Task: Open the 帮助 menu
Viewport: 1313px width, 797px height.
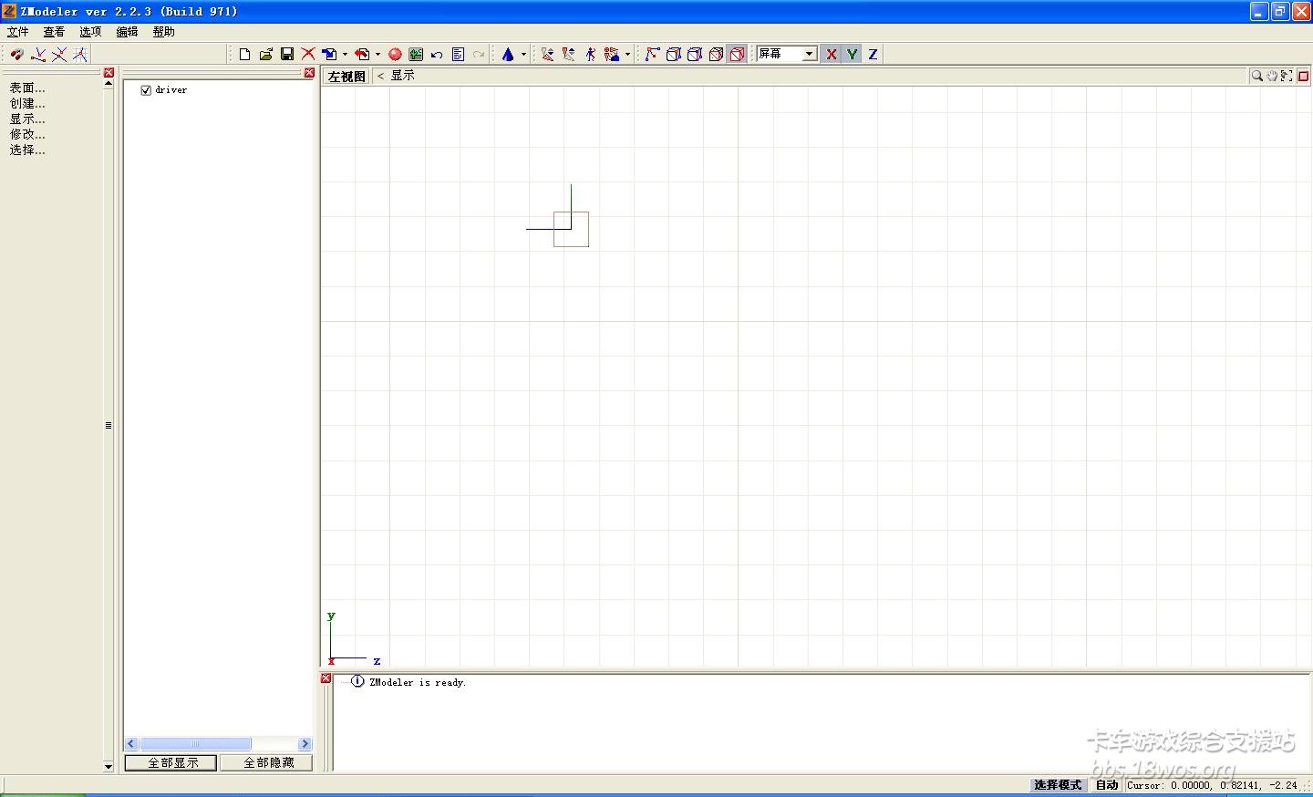Action: point(164,32)
